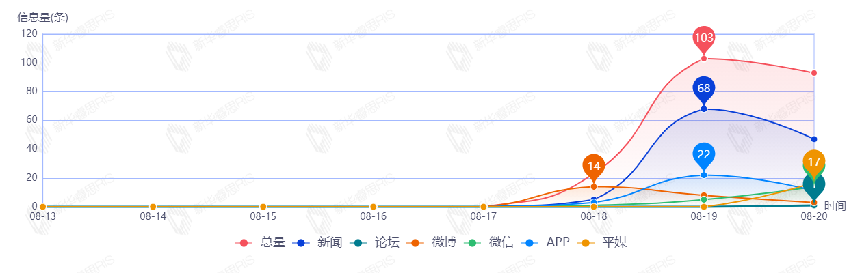
Task: Click the 08-14 data point on baseline
Action: point(153,207)
